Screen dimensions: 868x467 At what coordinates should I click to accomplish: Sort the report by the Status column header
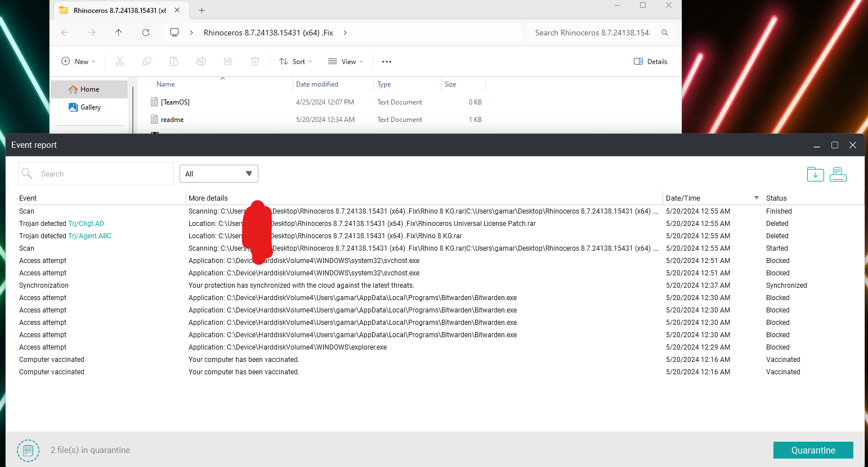click(x=776, y=198)
